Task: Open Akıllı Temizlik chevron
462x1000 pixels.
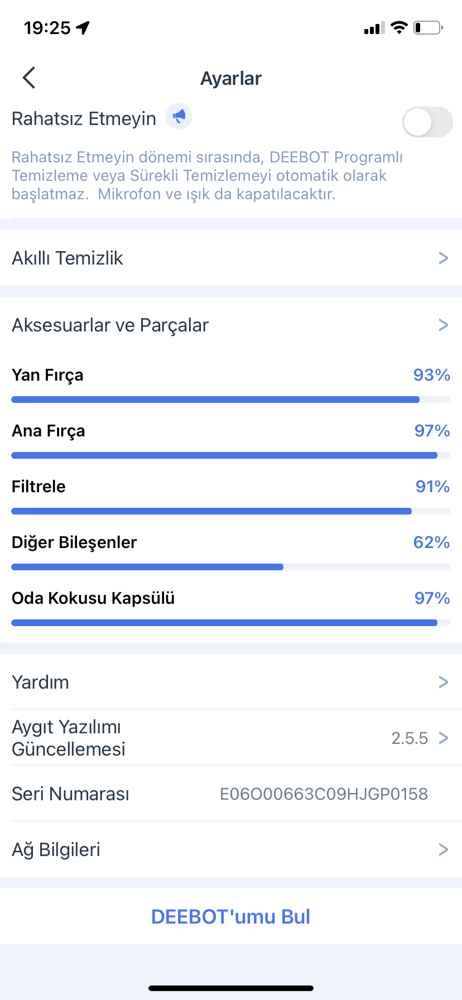Action: [x=444, y=258]
